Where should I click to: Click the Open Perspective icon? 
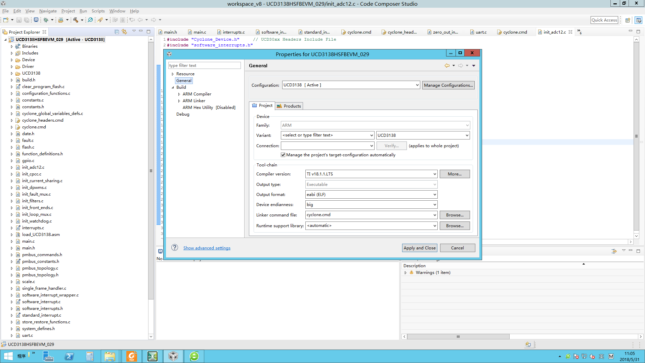628,20
